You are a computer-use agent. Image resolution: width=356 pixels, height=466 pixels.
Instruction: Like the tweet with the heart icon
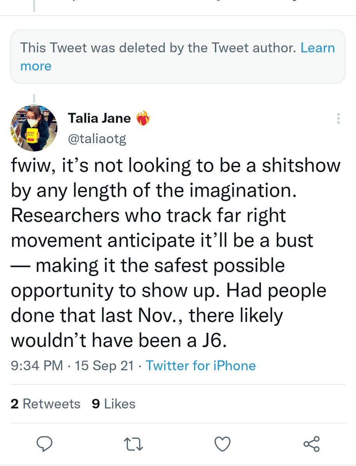(x=223, y=443)
